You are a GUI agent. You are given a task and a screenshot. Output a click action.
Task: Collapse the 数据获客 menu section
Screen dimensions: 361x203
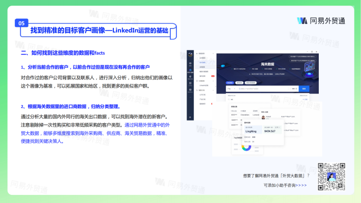point(213,53)
